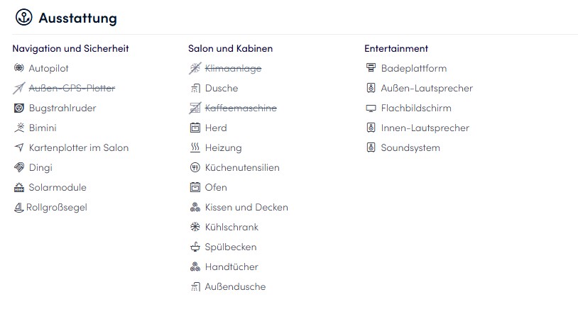Select the Kartenplotter im Salon label

tap(79, 148)
